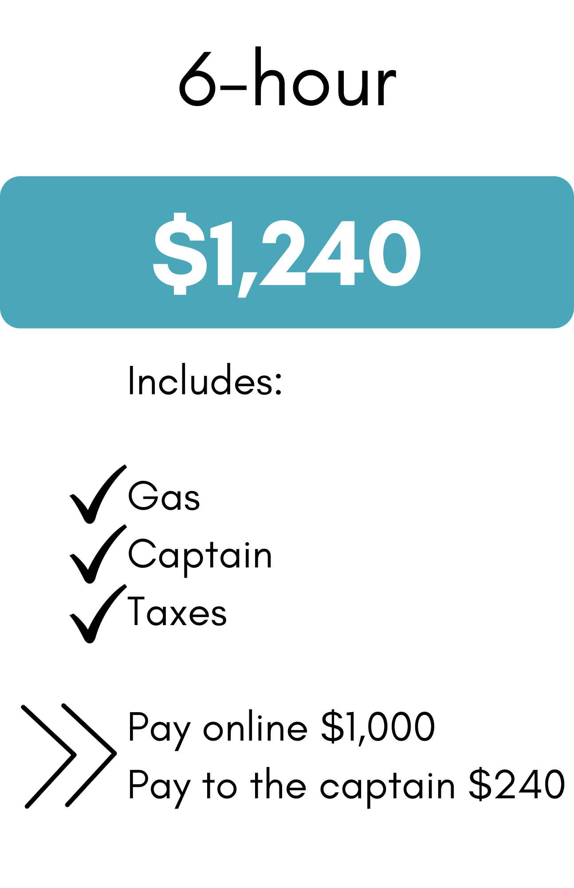The image size is (574, 888).
Task: Select the Gas list item text
Action: 164,496
